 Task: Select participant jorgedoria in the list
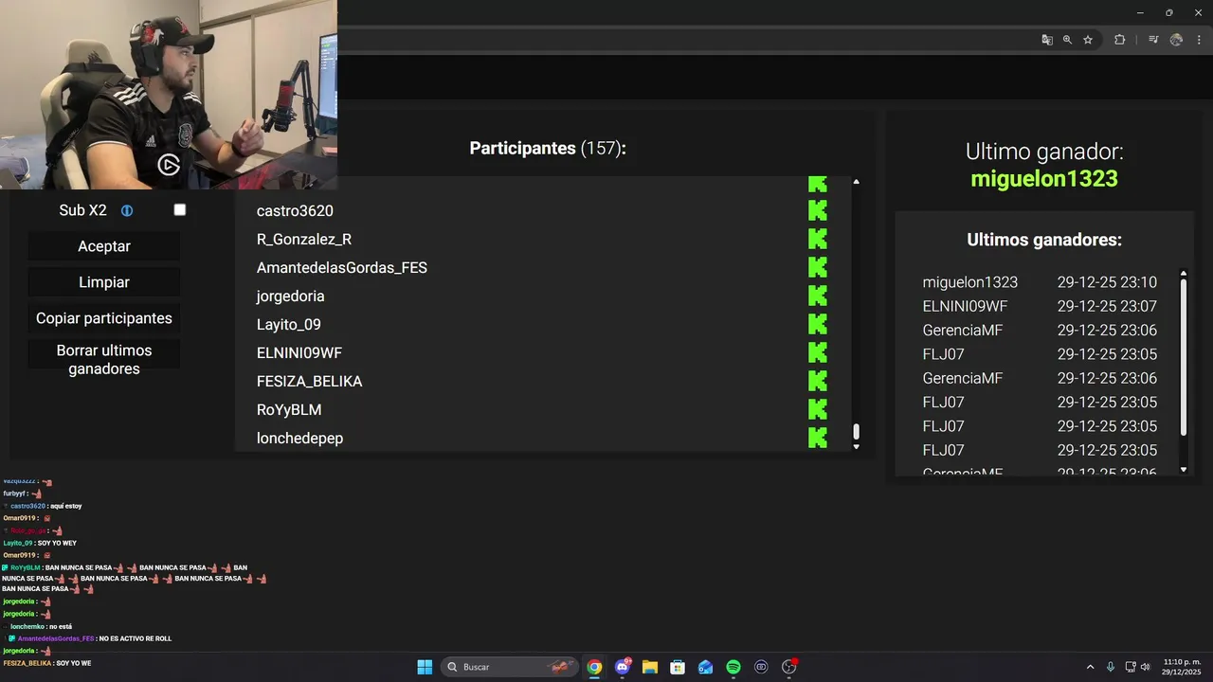point(290,296)
